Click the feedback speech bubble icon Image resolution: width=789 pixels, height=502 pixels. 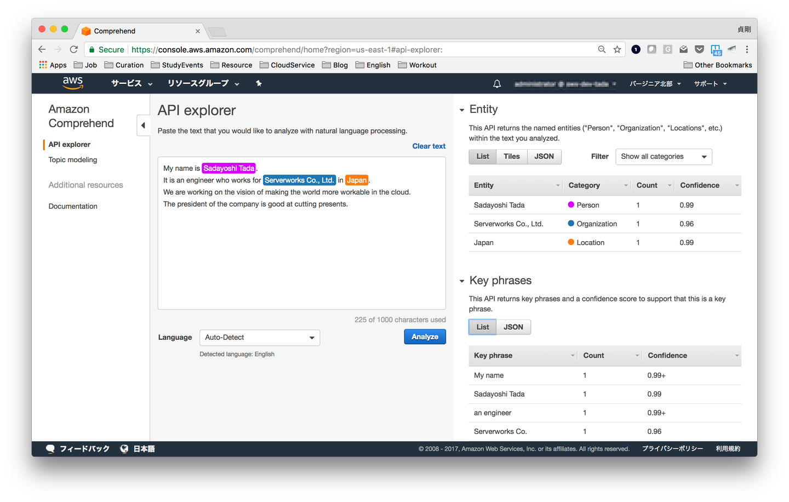(50, 449)
